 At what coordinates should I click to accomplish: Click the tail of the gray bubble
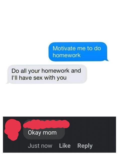click(8, 82)
